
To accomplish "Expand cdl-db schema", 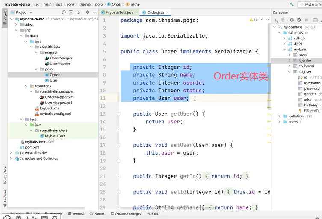I will pyautogui.click(x=284, y=38).
